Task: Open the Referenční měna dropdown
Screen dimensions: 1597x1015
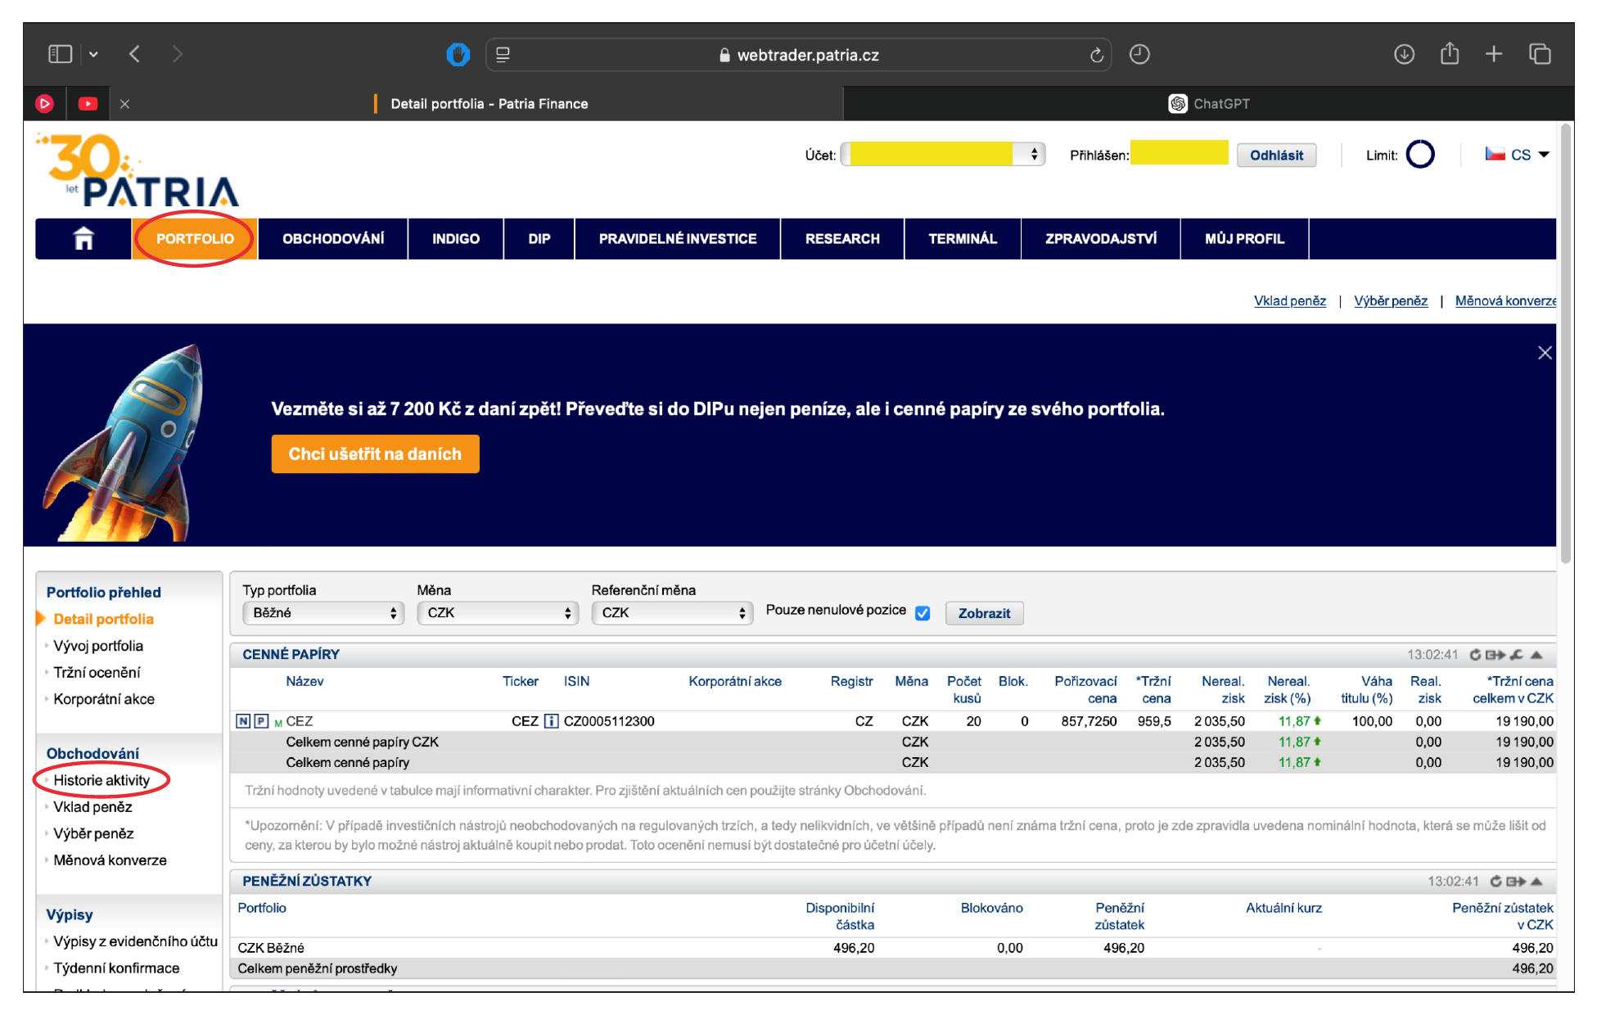Action: coord(672,613)
